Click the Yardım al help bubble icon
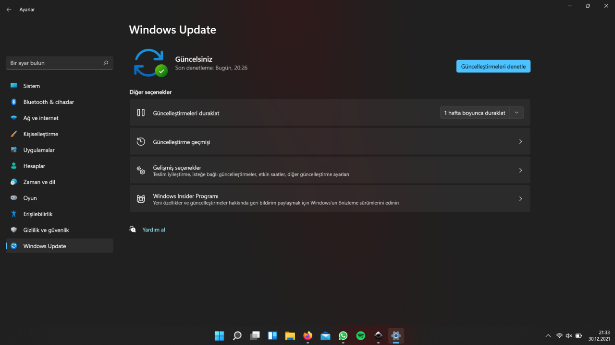 (x=133, y=230)
